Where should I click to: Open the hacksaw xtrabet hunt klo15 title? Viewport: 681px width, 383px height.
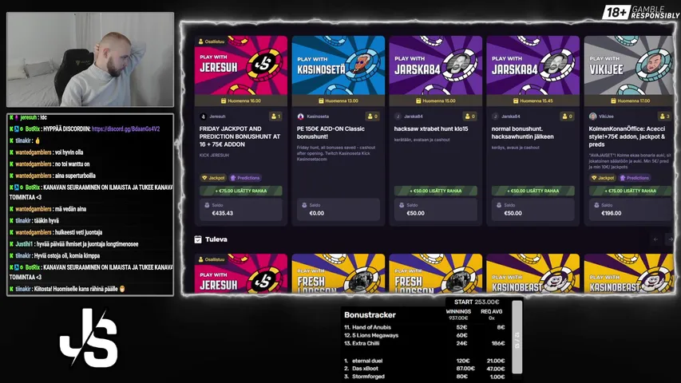431,129
